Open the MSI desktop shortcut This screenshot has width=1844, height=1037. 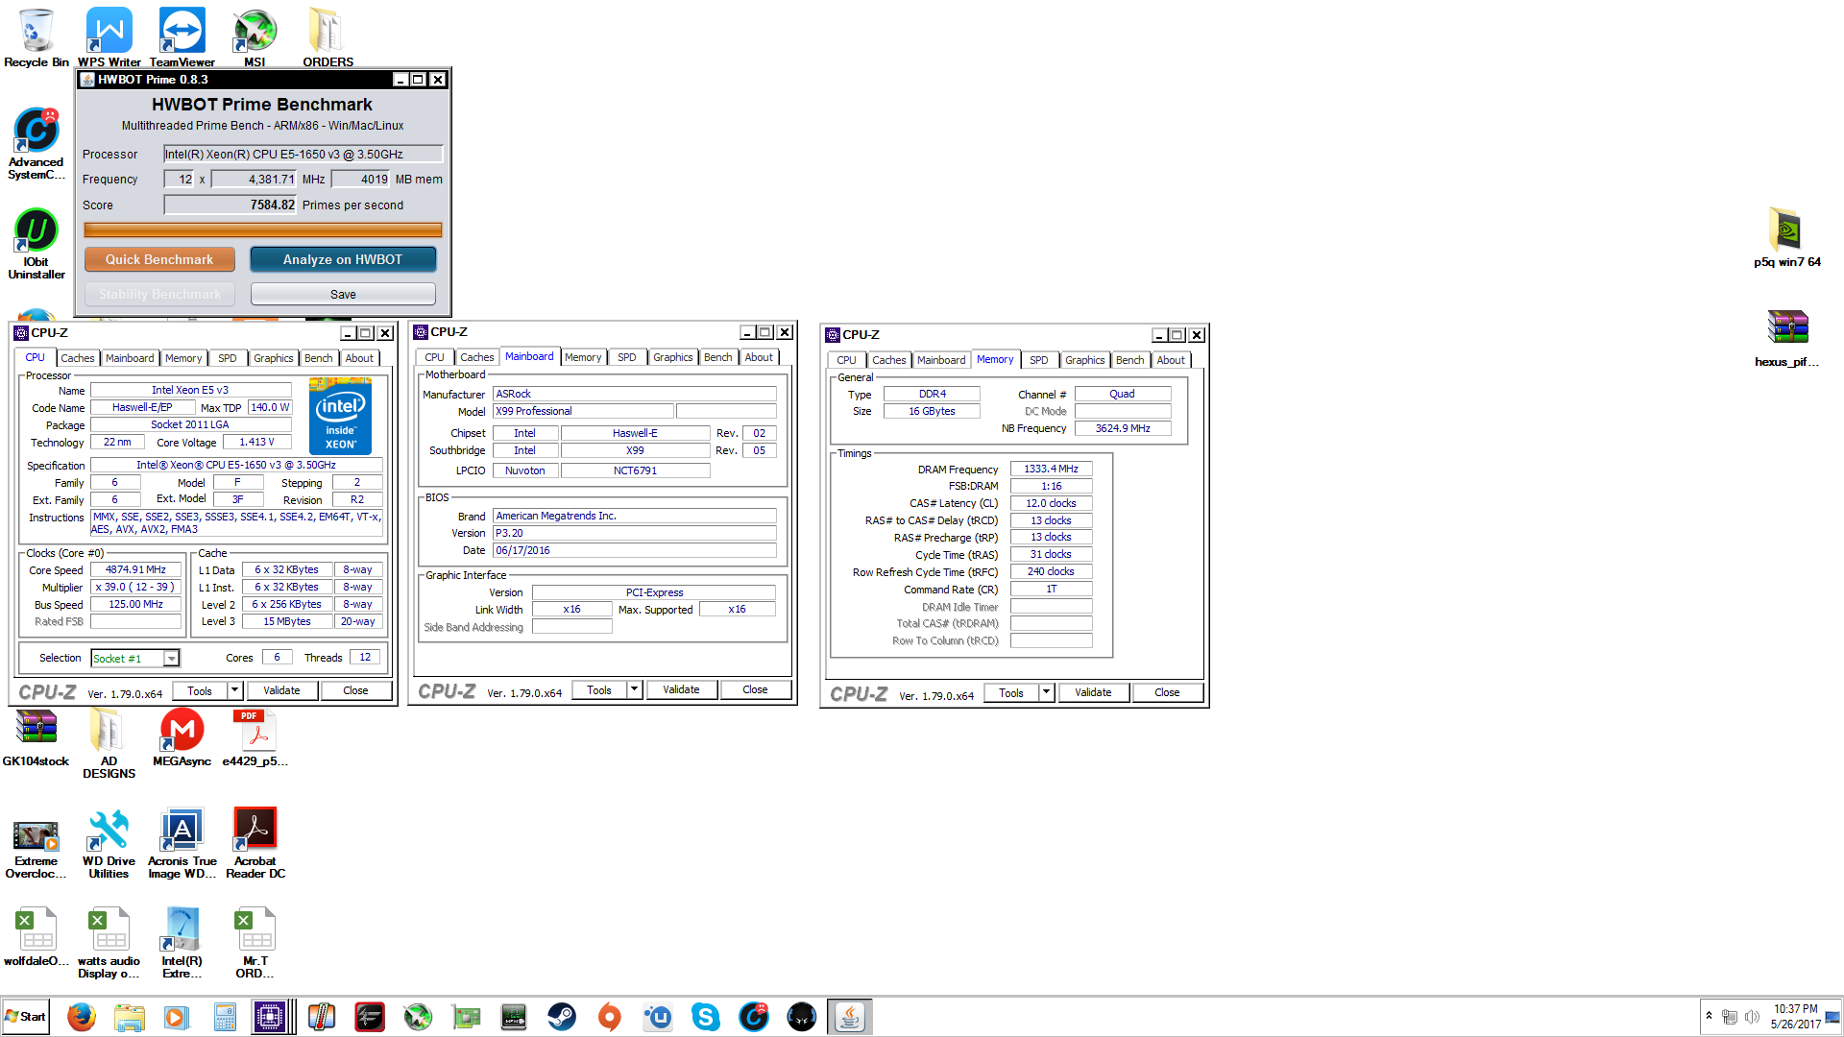click(255, 37)
